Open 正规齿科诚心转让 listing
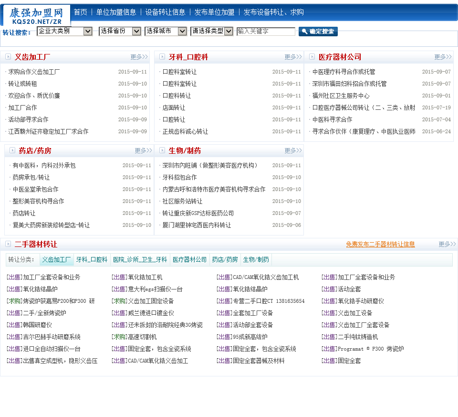458x417 pixels. click(185, 131)
